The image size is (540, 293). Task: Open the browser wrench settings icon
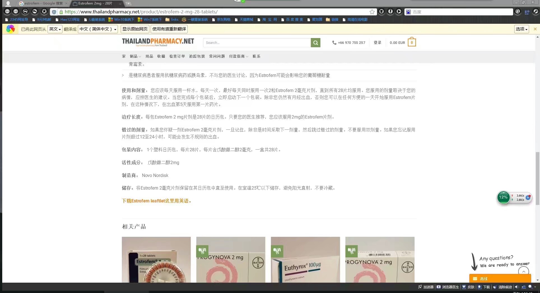point(536,11)
